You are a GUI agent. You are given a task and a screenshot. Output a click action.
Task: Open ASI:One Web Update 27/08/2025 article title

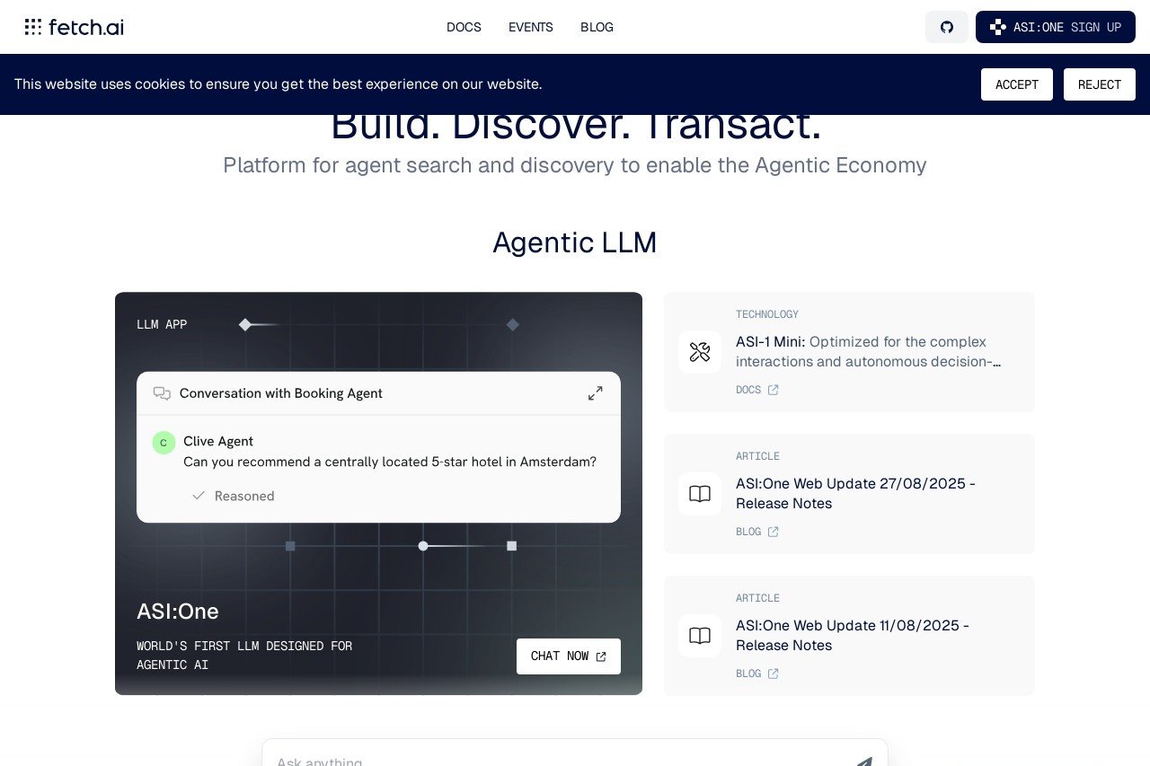[855, 494]
